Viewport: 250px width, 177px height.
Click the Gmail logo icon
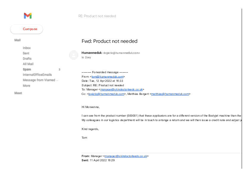[28, 16]
